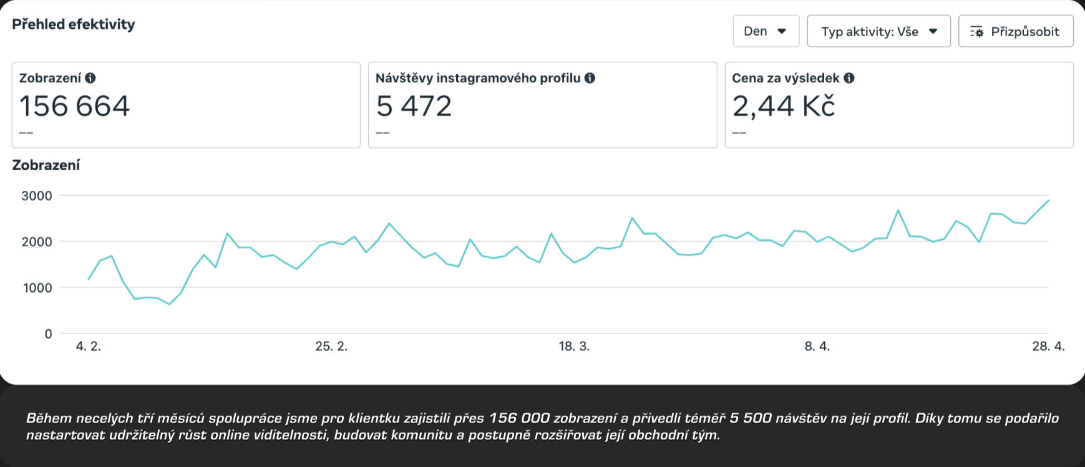Click the 25. 2. date label on the chart axis
This screenshot has height=467, width=1085.
tap(331, 347)
